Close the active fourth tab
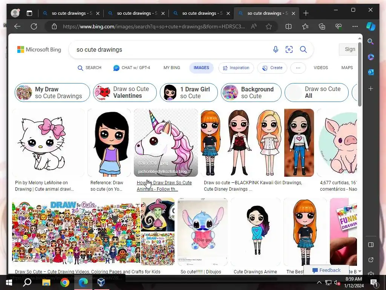This screenshot has height=290, width=386. 293,13
